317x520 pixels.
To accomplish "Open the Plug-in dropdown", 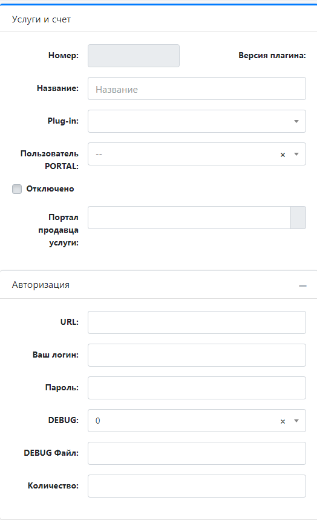I will point(197,121).
